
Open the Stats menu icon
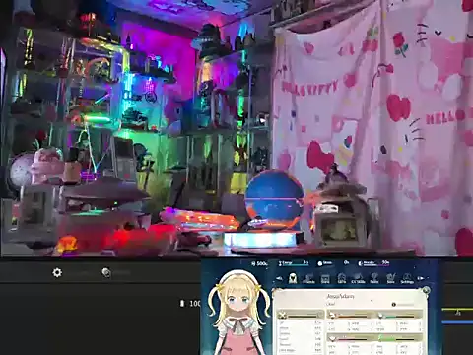pyautogui.click(x=390, y=279)
